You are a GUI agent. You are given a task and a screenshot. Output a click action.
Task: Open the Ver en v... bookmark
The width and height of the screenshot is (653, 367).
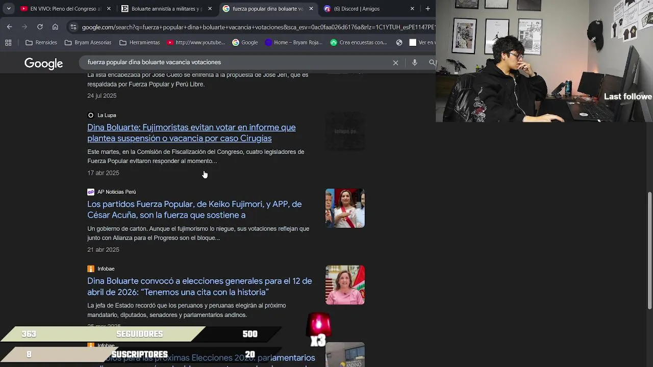pyautogui.click(x=422, y=42)
